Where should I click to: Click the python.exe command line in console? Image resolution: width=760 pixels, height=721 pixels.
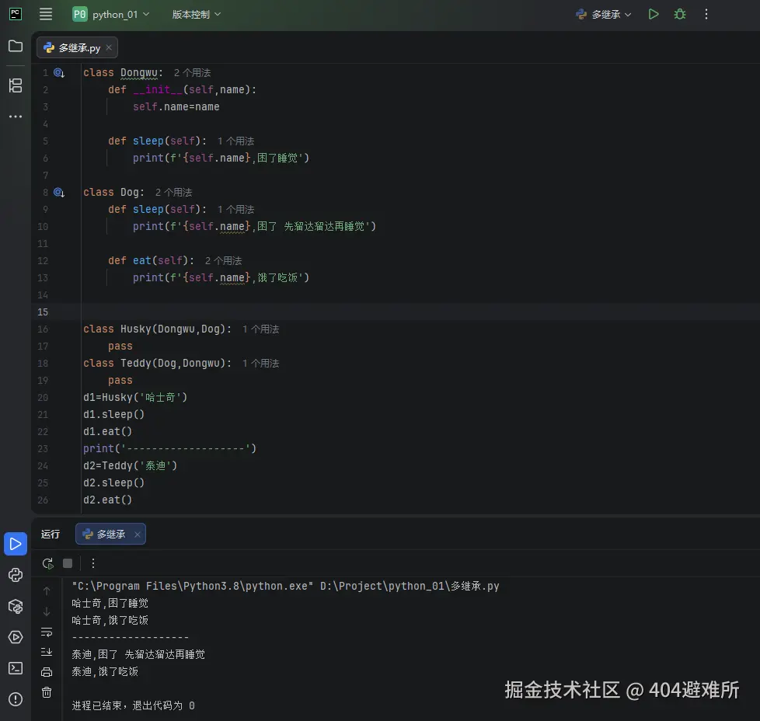click(285, 586)
